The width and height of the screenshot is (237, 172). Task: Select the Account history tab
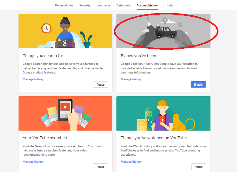pos(147,5)
